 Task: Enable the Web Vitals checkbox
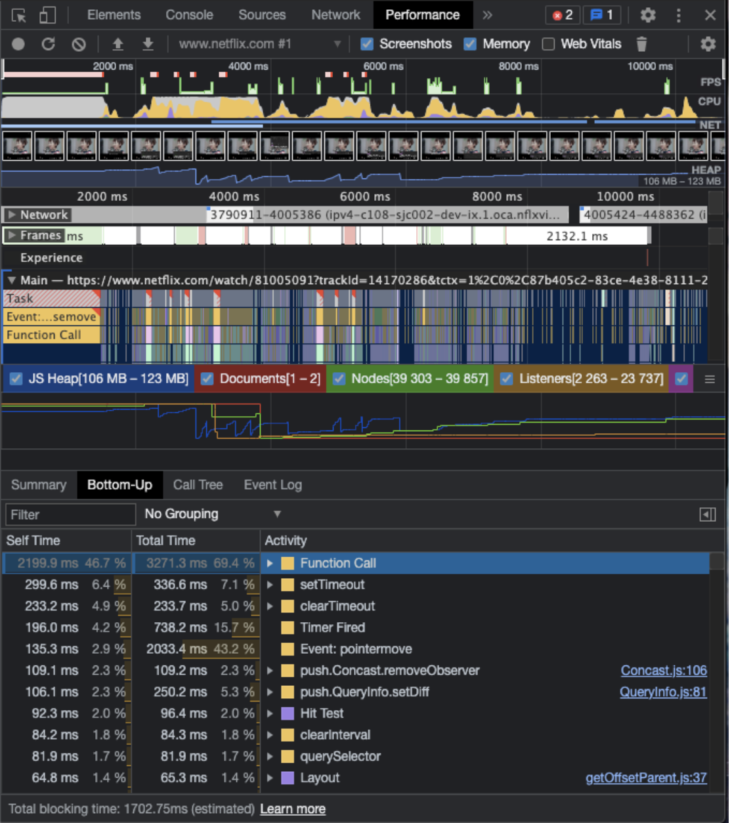[548, 44]
